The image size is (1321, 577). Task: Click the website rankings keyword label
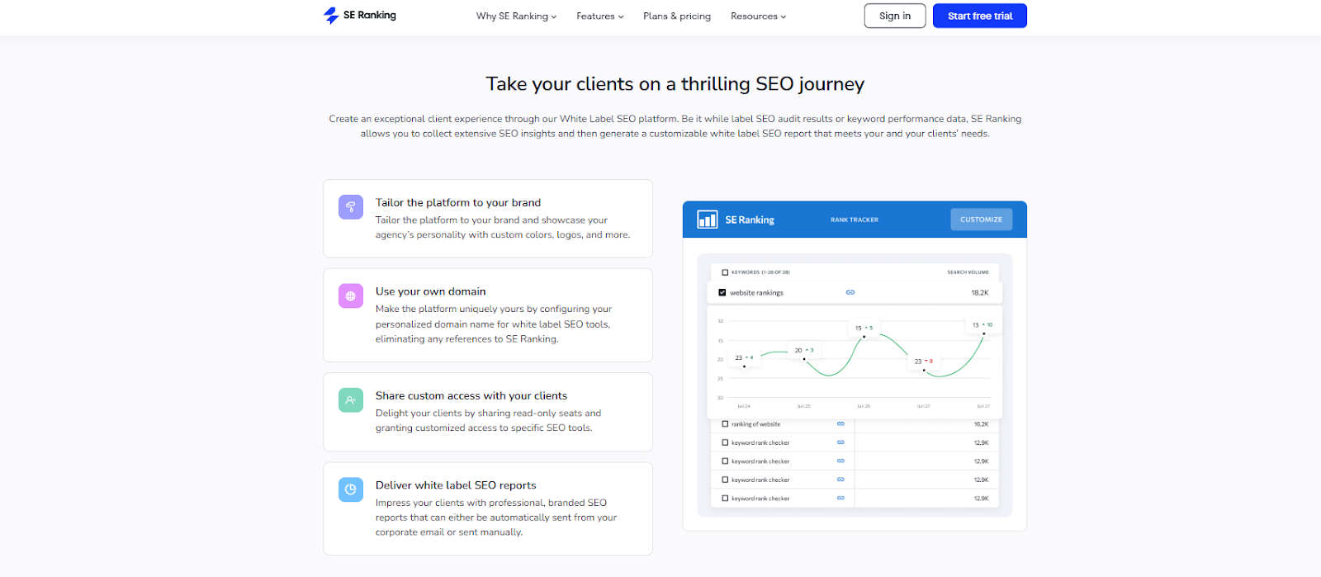point(756,292)
